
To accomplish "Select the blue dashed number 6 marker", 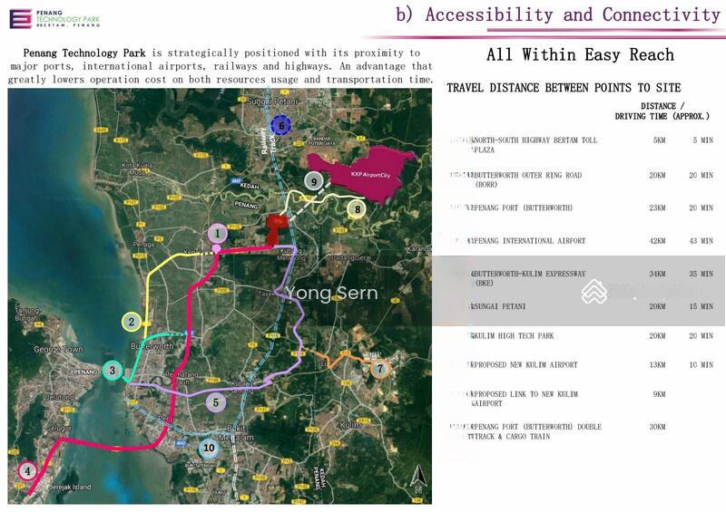I will pos(280,125).
